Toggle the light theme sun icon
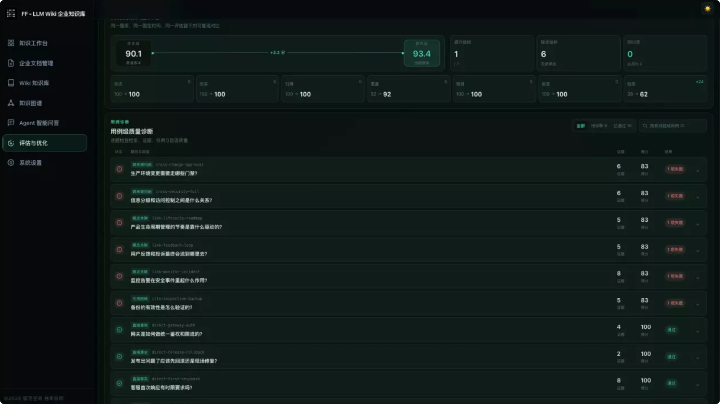Viewport: 720px width, 404px height. (x=707, y=9)
